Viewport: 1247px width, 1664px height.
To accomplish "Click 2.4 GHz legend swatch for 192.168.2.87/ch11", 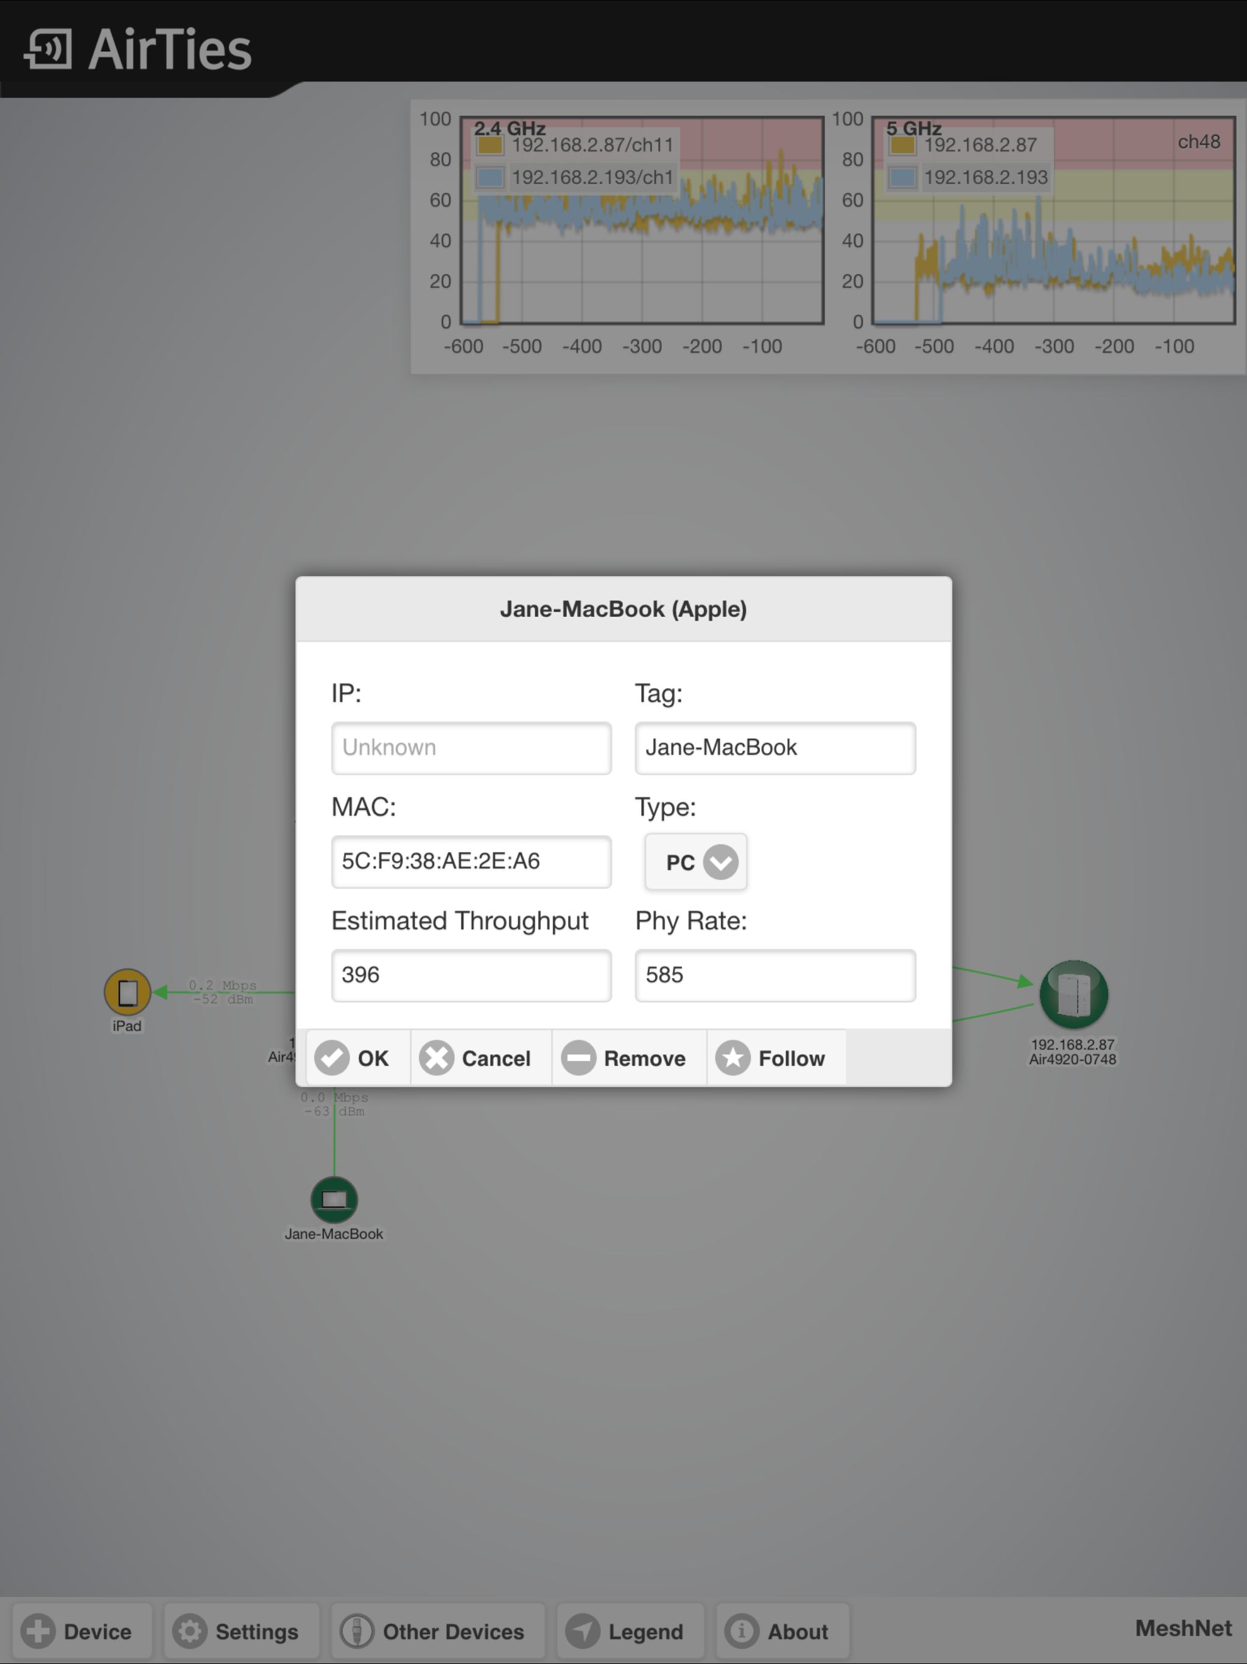I will [490, 144].
